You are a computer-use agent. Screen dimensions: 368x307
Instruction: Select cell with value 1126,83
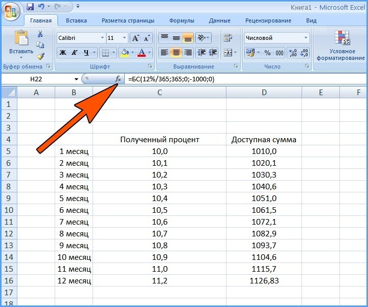coord(264,281)
